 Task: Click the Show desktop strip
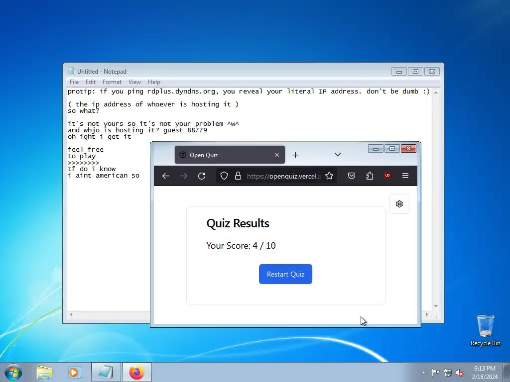(x=507, y=373)
